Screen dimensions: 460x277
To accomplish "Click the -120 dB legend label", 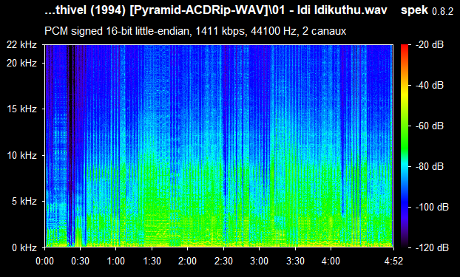I will pos(432,247).
